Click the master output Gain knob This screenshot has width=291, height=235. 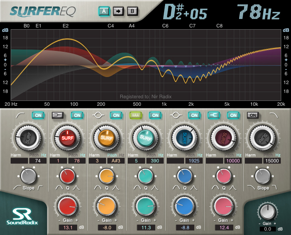tap(267, 212)
